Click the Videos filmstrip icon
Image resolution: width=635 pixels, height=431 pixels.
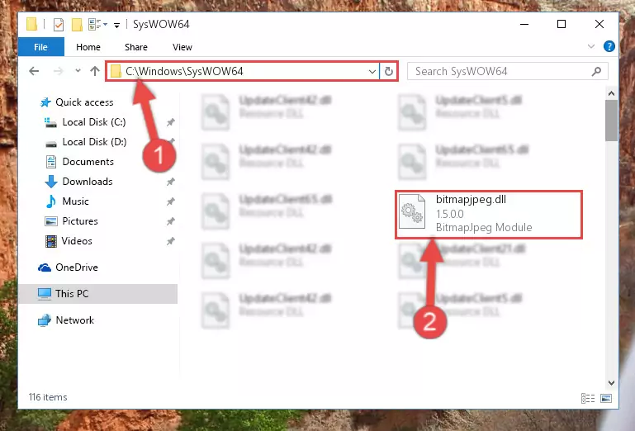51,241
